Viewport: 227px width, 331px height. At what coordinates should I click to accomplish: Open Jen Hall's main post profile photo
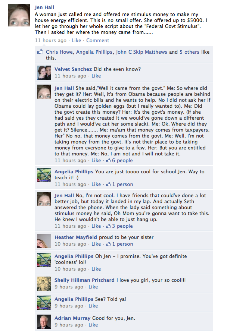pos(19,15)
